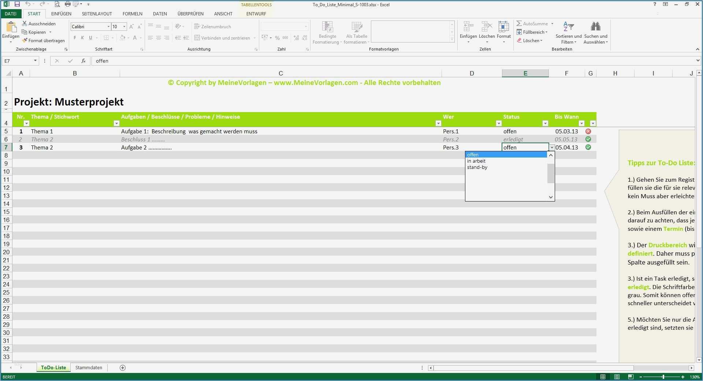Click Als Tabelle formatieren

pos(356,32)
